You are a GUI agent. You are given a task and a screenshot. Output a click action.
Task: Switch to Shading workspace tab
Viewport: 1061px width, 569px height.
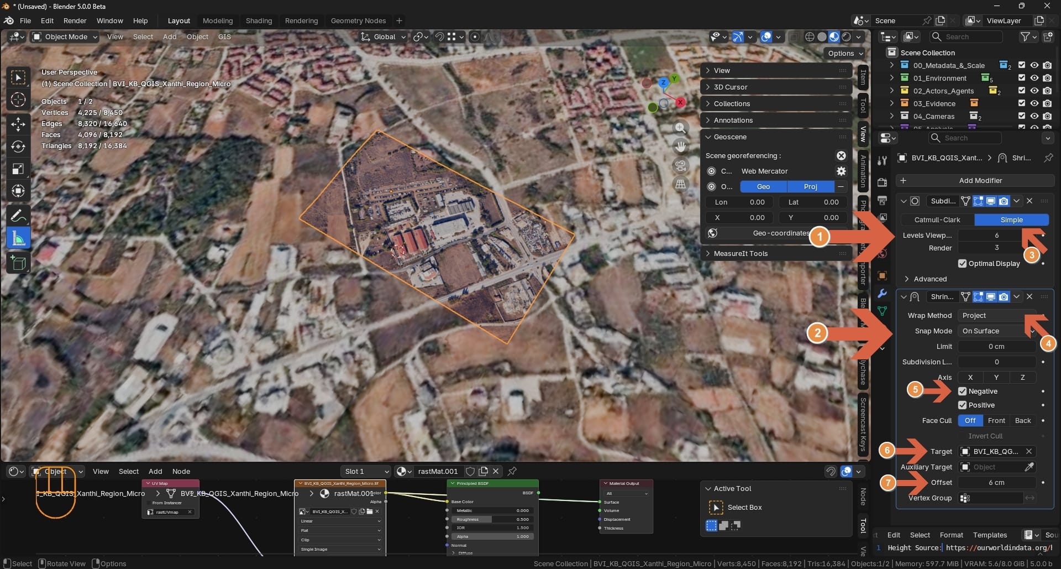(259, 21)
